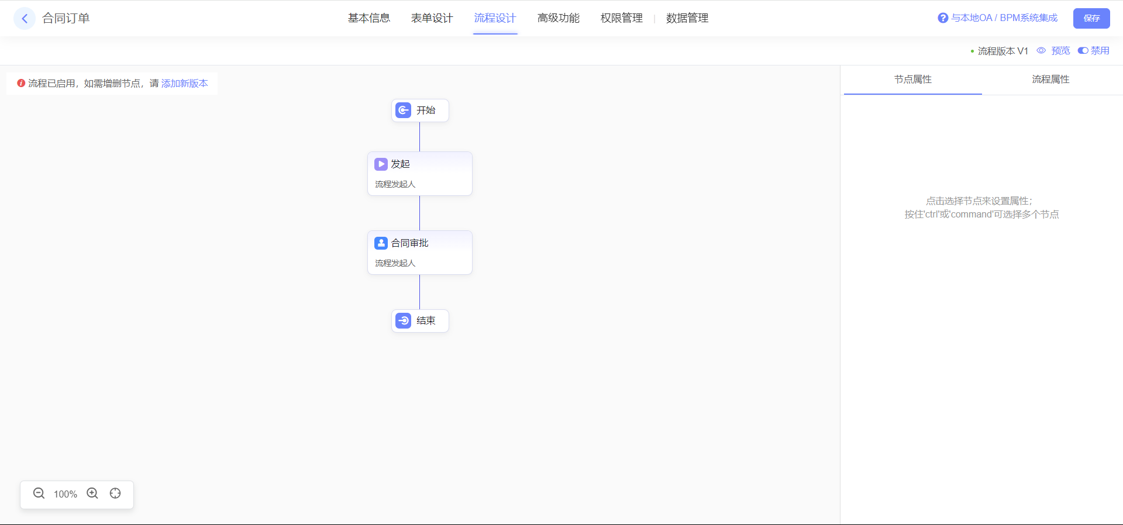The width and height of the screenshot is (1123, 525).
Task: Click the 预览 eye preview button
Action: 1053,51
